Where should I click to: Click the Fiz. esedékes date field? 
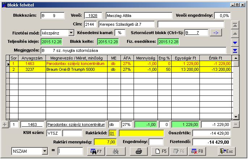point(168,42)
